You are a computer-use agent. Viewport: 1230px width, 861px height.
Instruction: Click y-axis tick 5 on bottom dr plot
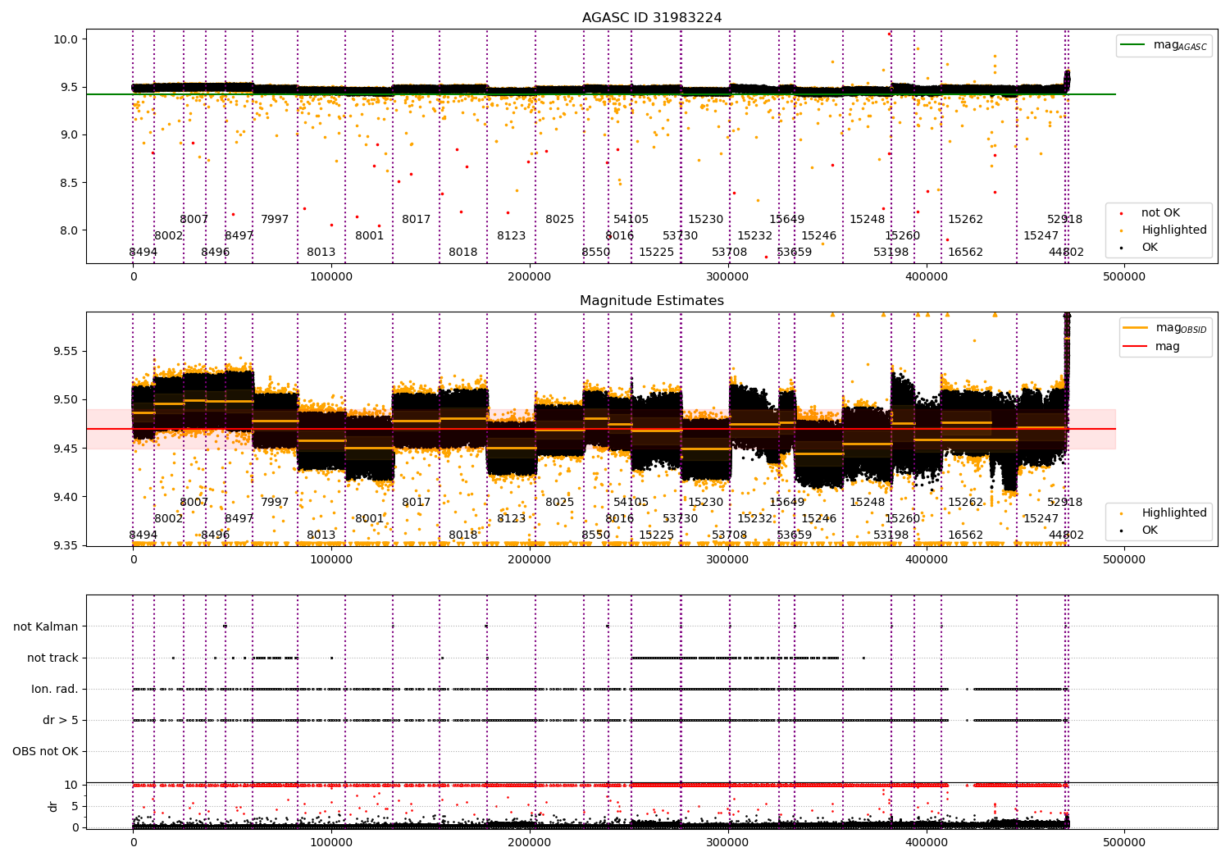(x=75, y=806)
